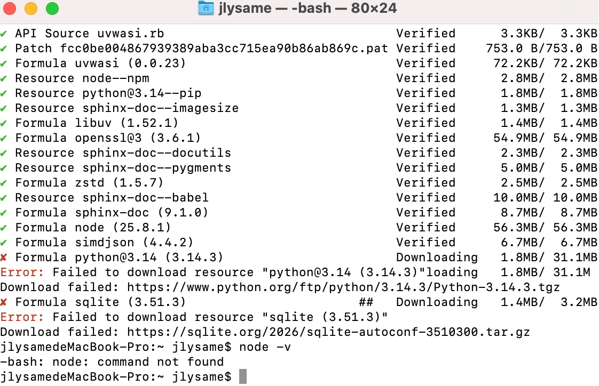Click the home folder icon in title bar
This screenshot has height=386, width=599.
206,9
